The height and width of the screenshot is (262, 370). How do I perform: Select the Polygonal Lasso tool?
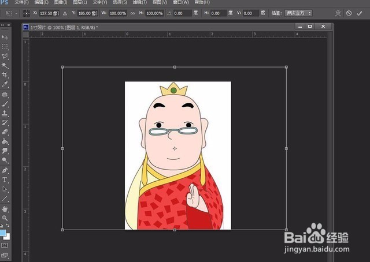pos(5,56)
